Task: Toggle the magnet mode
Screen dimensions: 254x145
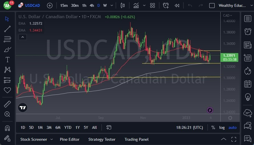Action: point(7,128)
